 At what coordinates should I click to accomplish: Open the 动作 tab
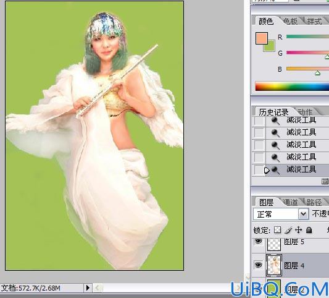pyautogui.click(x=305, y=112)
